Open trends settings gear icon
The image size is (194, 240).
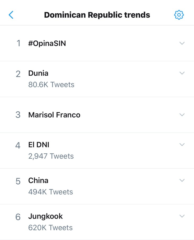click(179, 15)
